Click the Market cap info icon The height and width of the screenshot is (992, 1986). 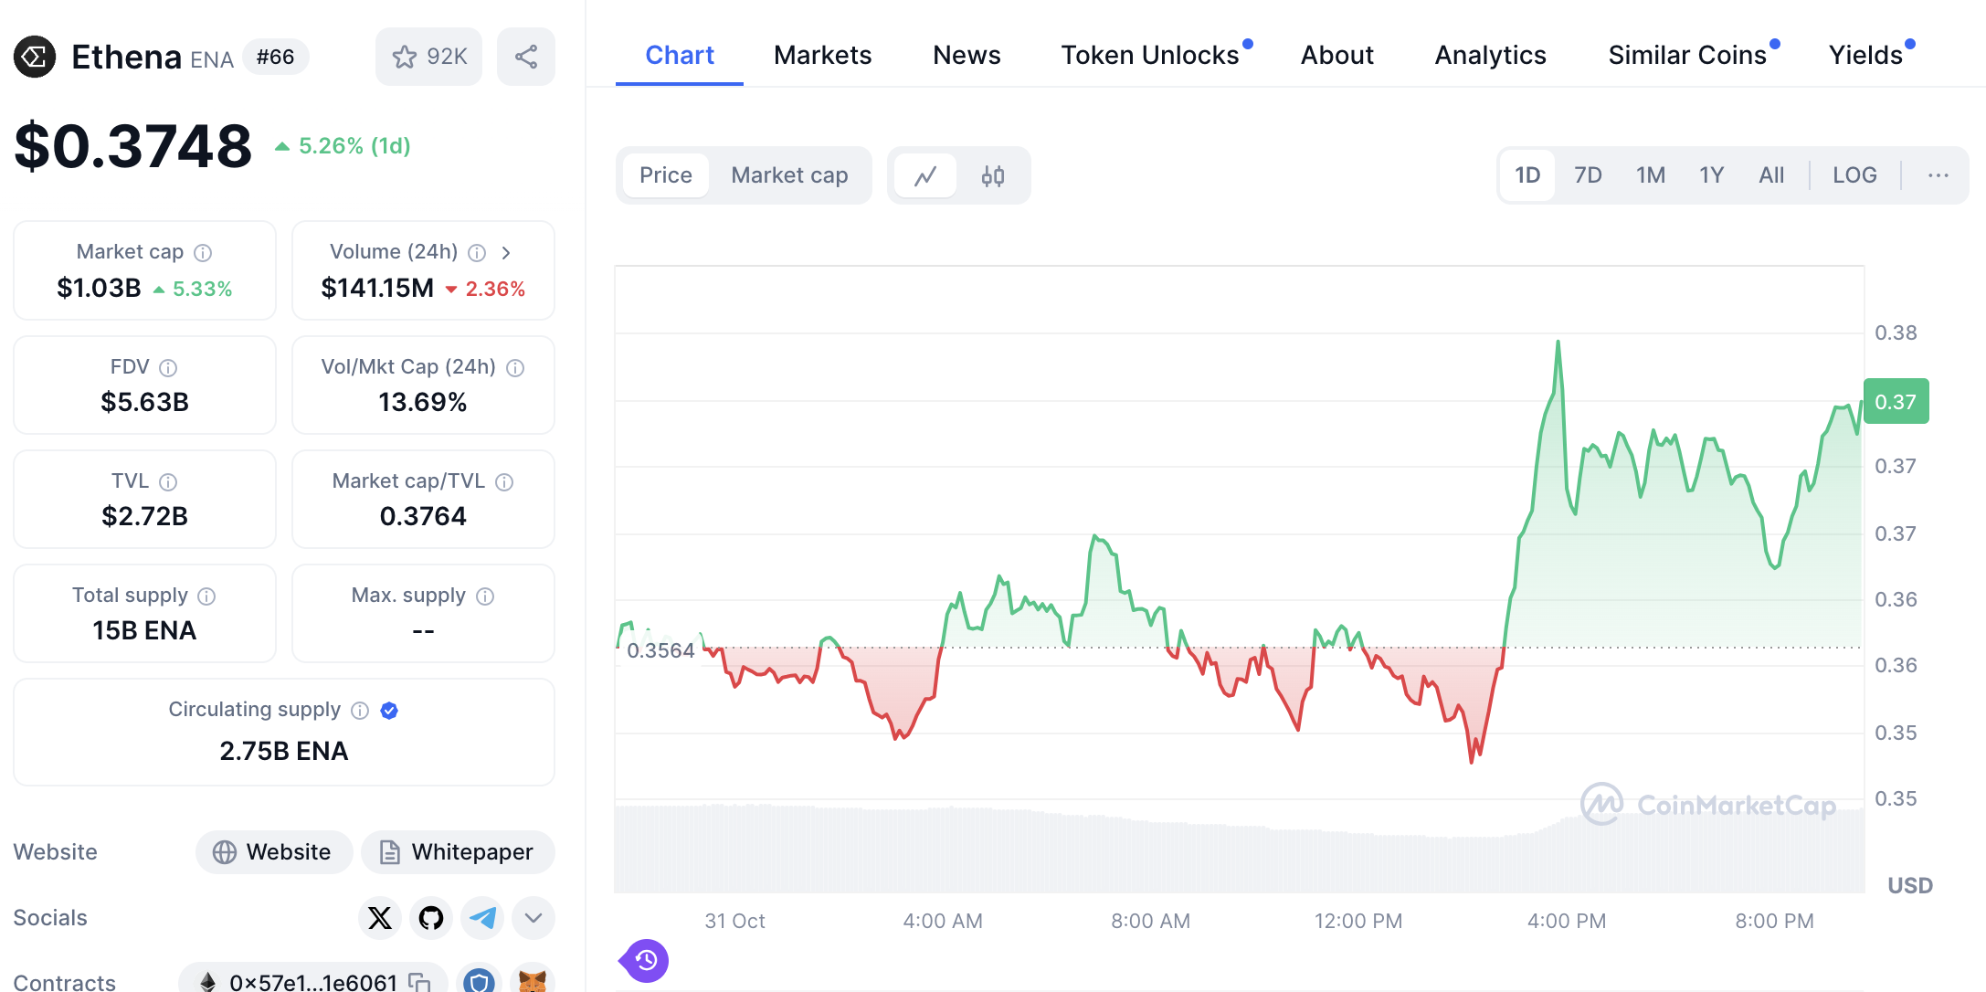click(x=204, y=252)
